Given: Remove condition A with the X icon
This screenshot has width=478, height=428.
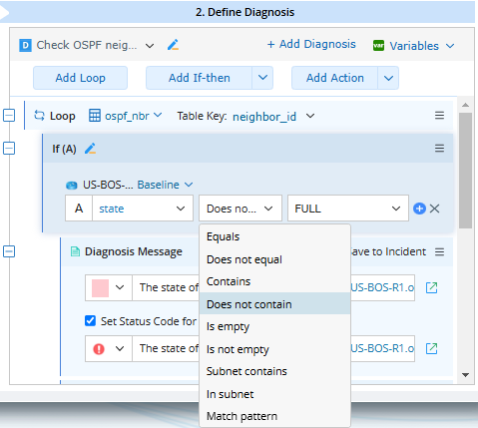Looking at the screenshot, I should pos(434,209).
